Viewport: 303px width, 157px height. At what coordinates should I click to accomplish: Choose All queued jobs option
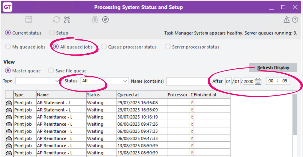click(56, 47)
